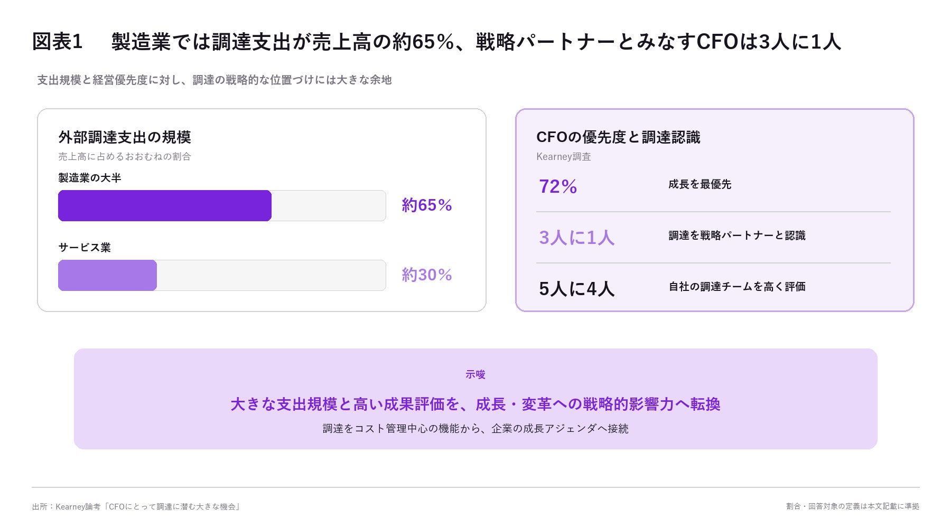Viewport: 951px width, 528px height.
Task: Click the 図表1 main title heading
Action: tap(436, 42)
